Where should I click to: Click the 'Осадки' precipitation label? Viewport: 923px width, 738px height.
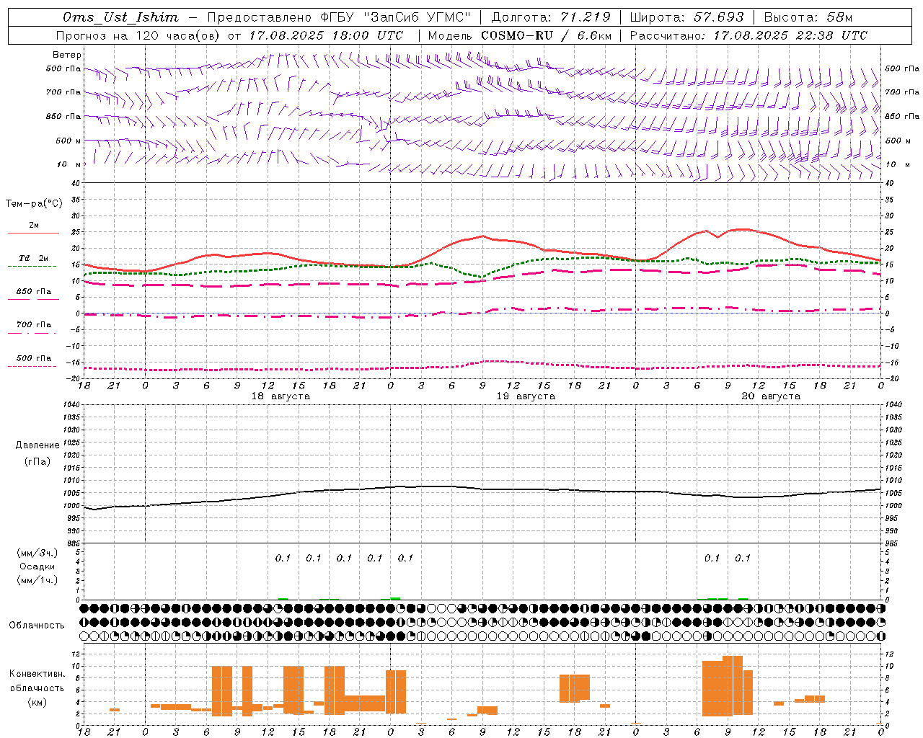37,566
